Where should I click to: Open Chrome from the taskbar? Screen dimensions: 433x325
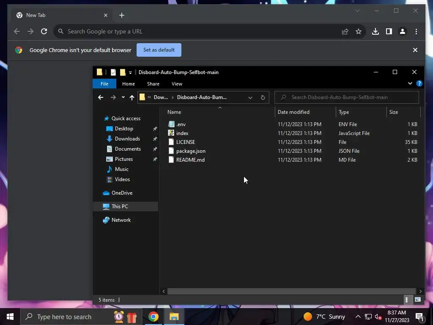(153, 317)
